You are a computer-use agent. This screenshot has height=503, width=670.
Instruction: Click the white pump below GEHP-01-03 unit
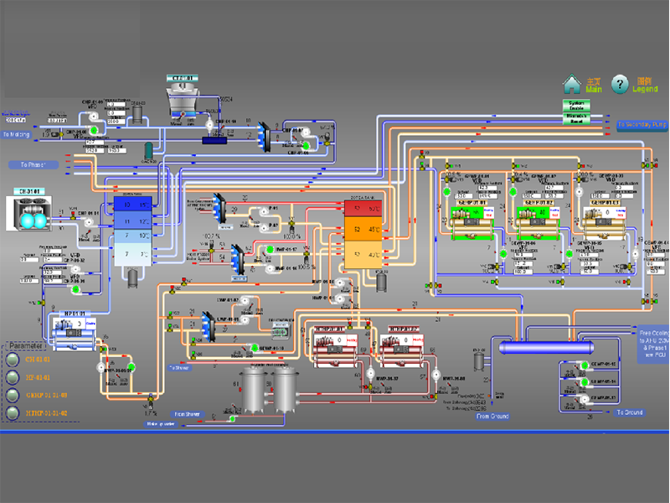point(636,254)
